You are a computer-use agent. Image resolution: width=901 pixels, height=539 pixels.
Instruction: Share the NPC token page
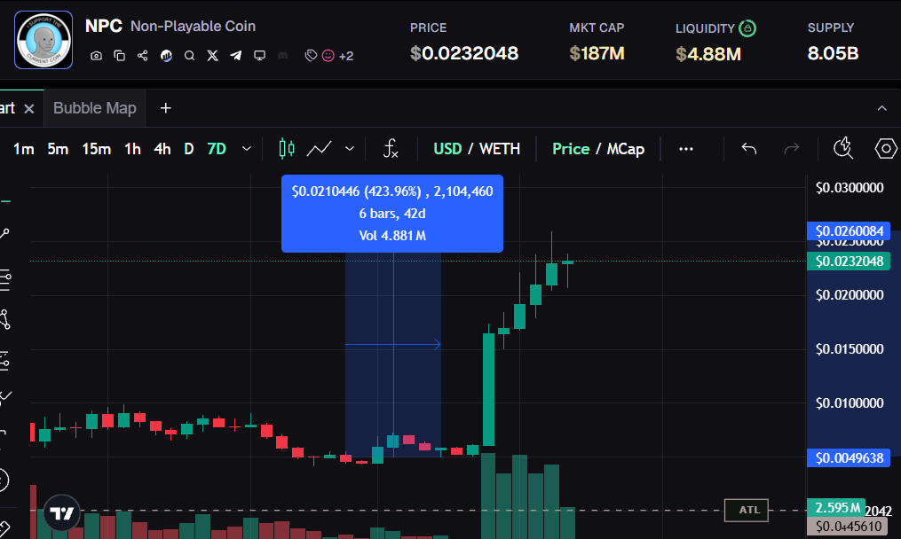click(x=143, y=56)
